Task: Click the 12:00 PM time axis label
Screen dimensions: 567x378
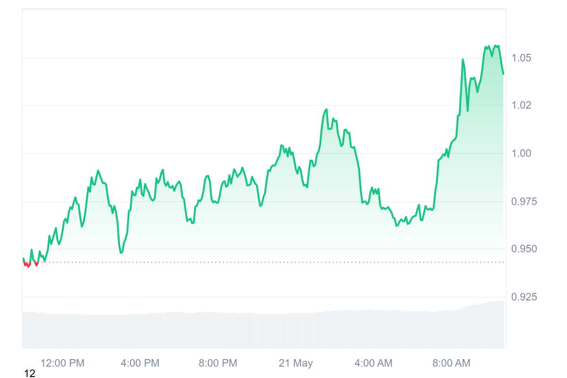Action: coord(62,363)
